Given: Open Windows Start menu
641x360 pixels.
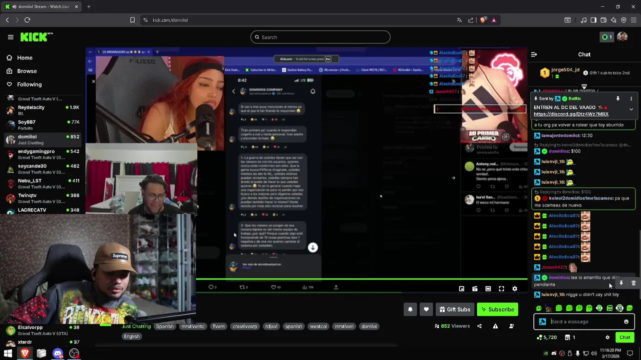Looking at the screenshot, I should (x=8, y=353).
